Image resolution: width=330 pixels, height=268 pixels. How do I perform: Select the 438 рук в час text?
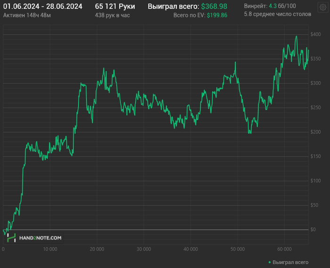pos(112,16)
